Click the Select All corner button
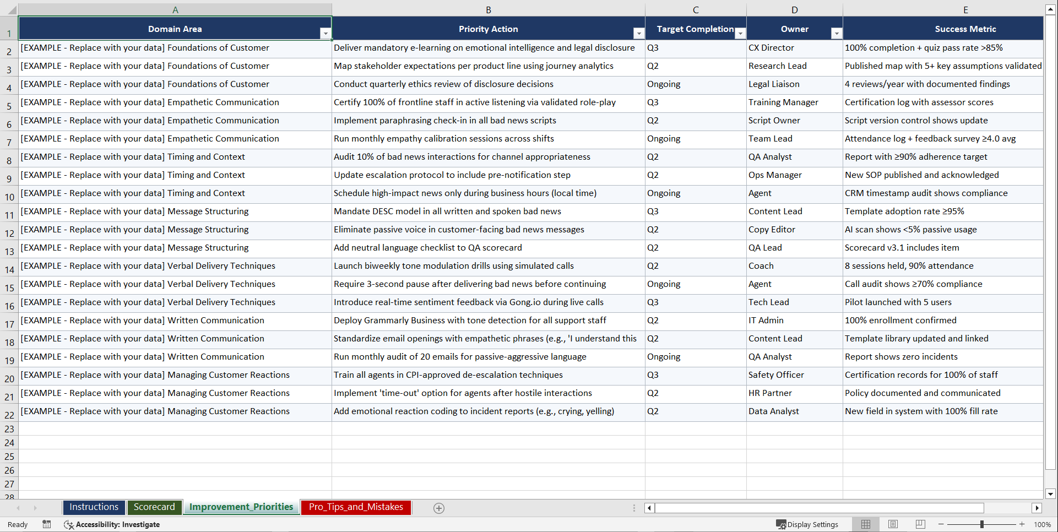 tap(9, 9)
